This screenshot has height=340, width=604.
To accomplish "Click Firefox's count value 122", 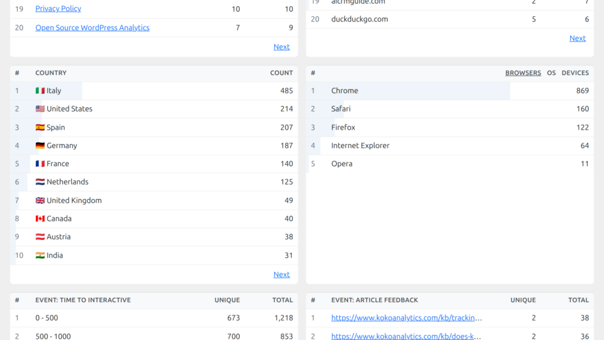I will pos(583,127).
